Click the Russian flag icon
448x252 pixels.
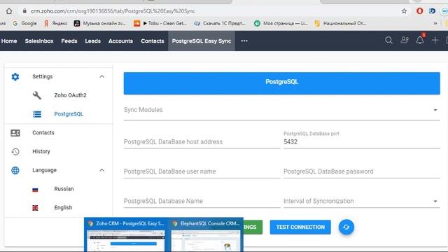pyautogui.click(x=35, y=190)
